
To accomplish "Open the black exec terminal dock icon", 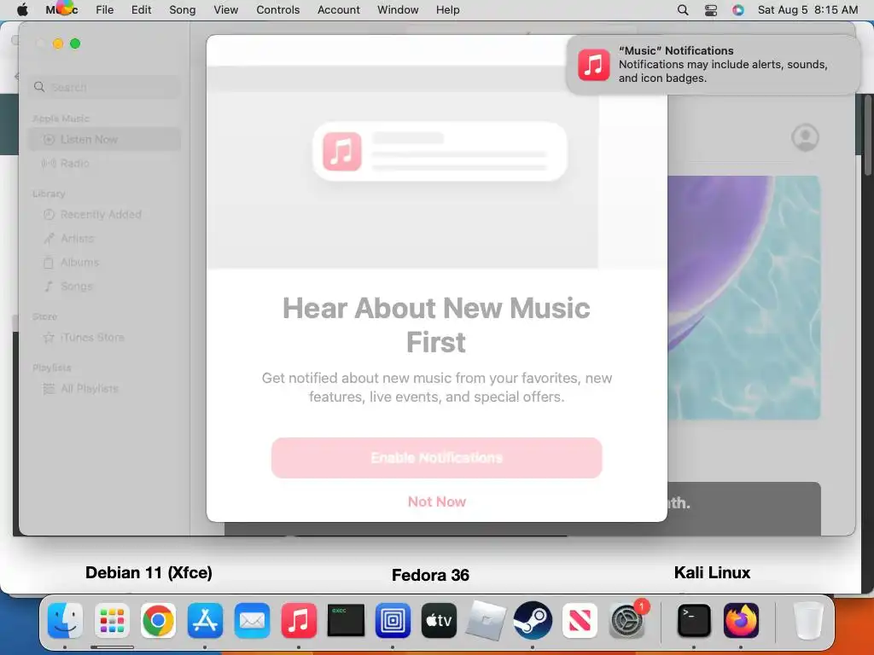I will [346, 620].
